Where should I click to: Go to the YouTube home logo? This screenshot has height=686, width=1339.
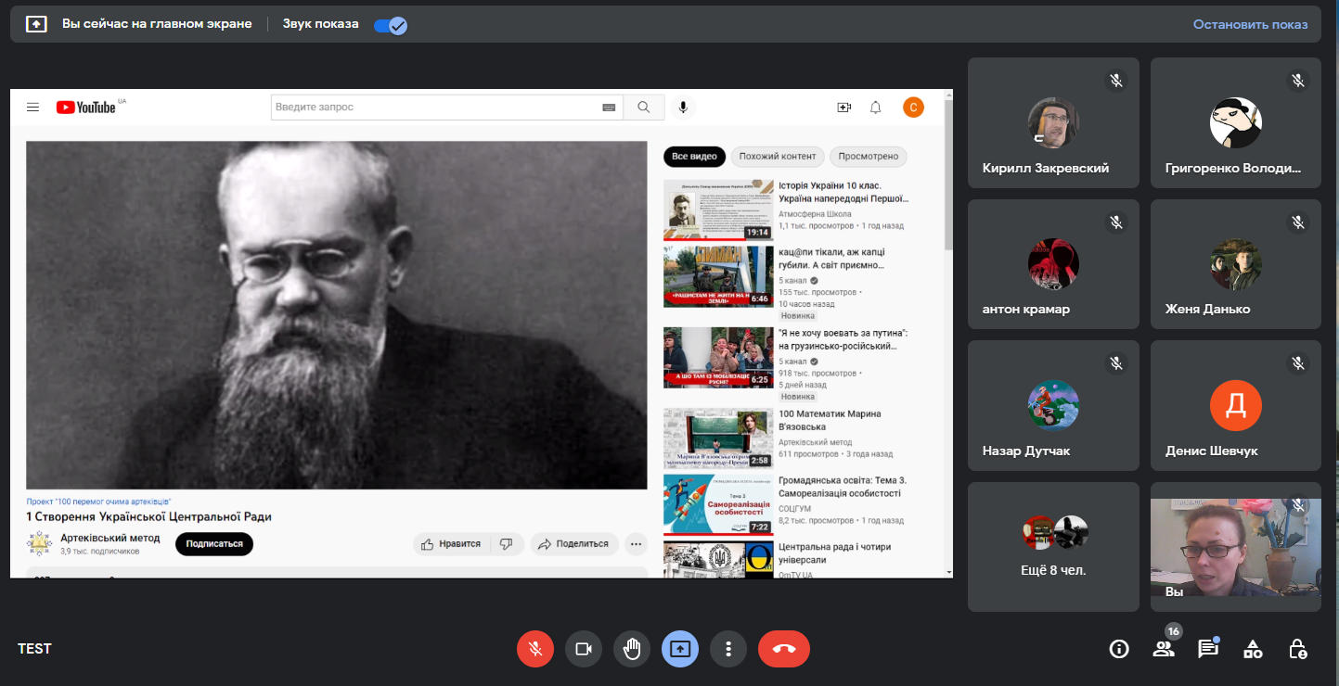[86, 108]
